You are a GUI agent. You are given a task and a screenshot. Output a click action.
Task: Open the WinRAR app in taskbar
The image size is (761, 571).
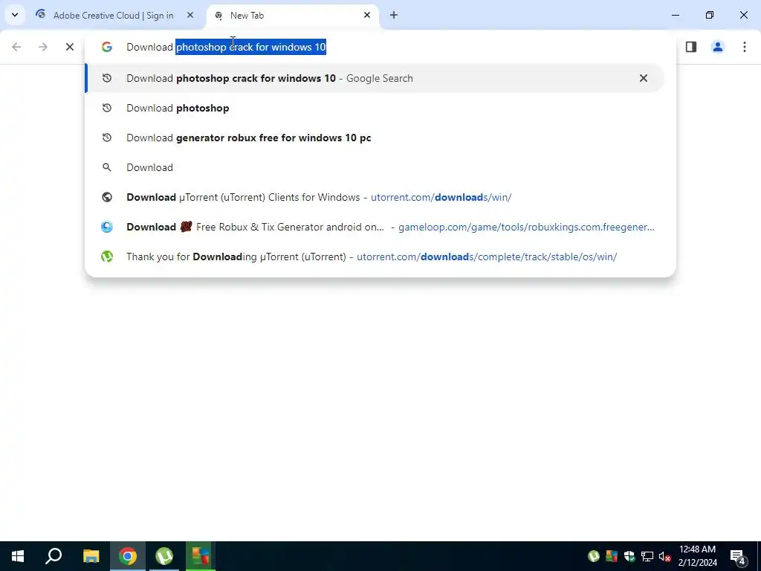(x=201, y=556)
